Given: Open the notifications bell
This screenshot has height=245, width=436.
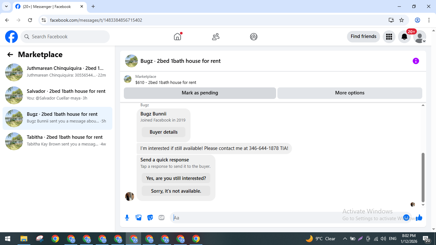Looking at the screenshot, I should pyautogui.click(x=404, y=37).
